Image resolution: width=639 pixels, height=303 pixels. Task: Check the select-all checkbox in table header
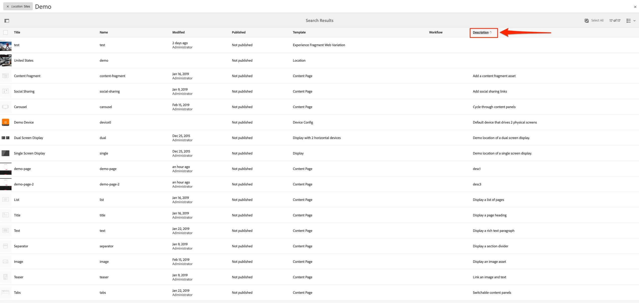pos(6,32)
